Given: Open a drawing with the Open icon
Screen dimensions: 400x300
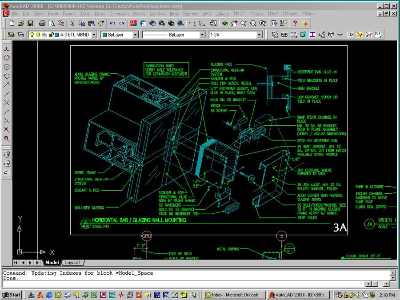Looking at the screenshot, I should [x=21, y=24].
